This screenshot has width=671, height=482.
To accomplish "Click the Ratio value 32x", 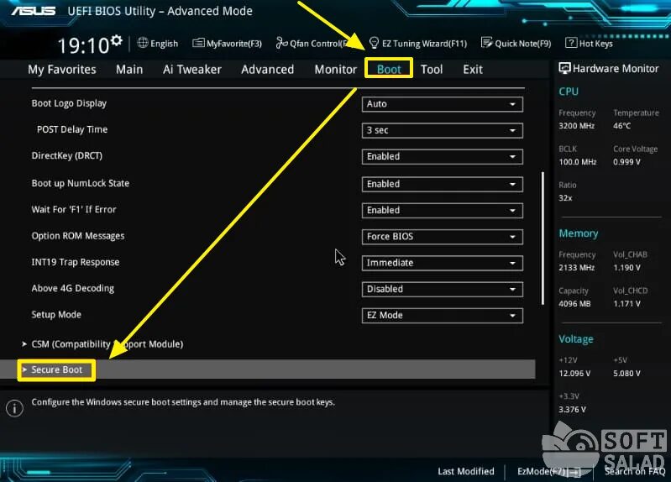I will click(x=565, y=198).
